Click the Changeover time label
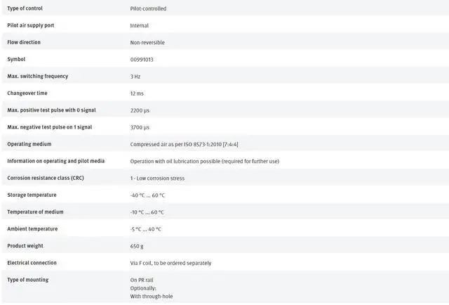Image resolution: width=449 pixels, height=305 pixels. (x=27, y=93)
